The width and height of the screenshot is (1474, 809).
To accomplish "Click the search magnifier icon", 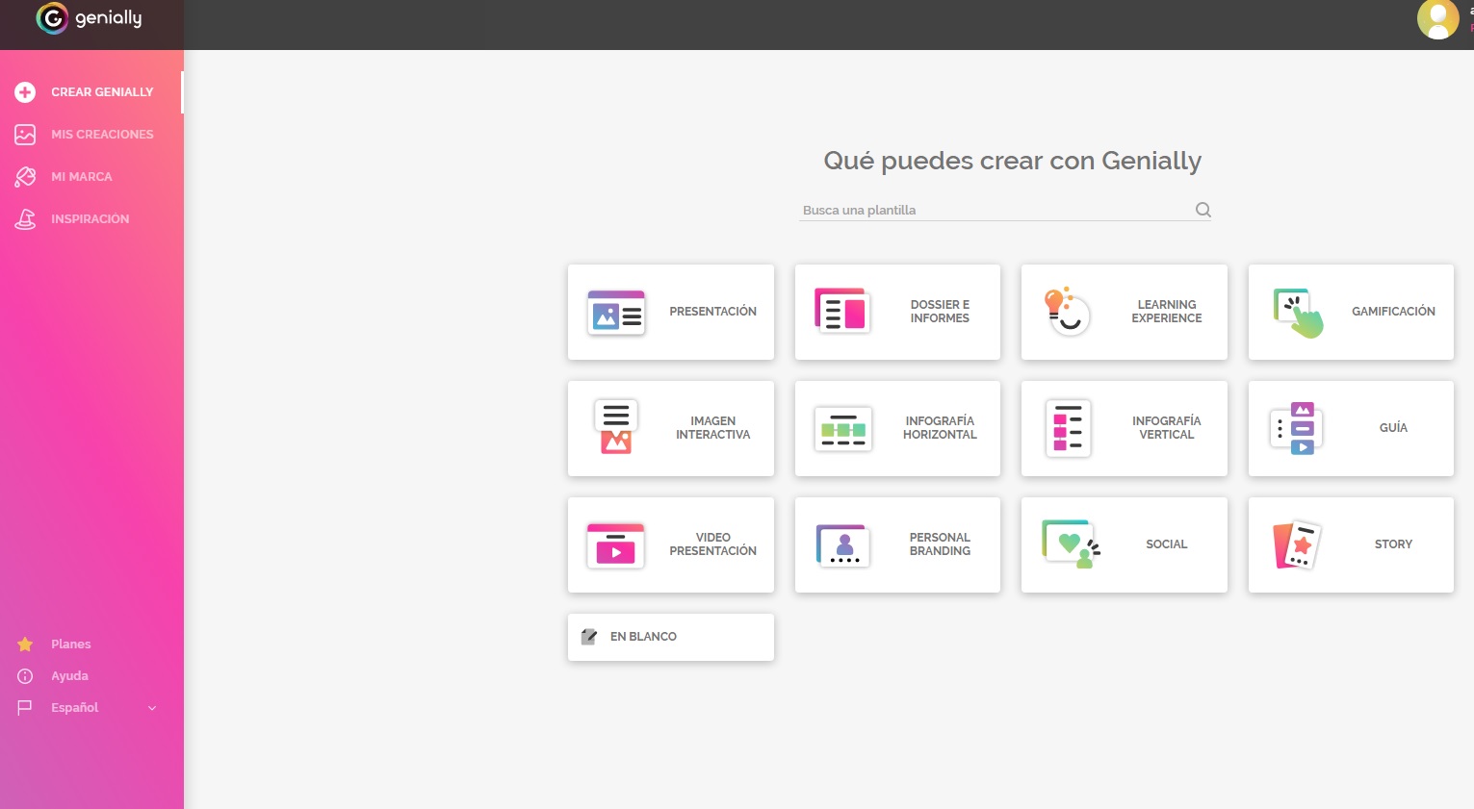I will point(1202,209).
